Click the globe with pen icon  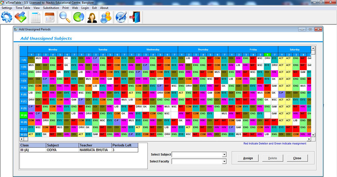[121, 17]
